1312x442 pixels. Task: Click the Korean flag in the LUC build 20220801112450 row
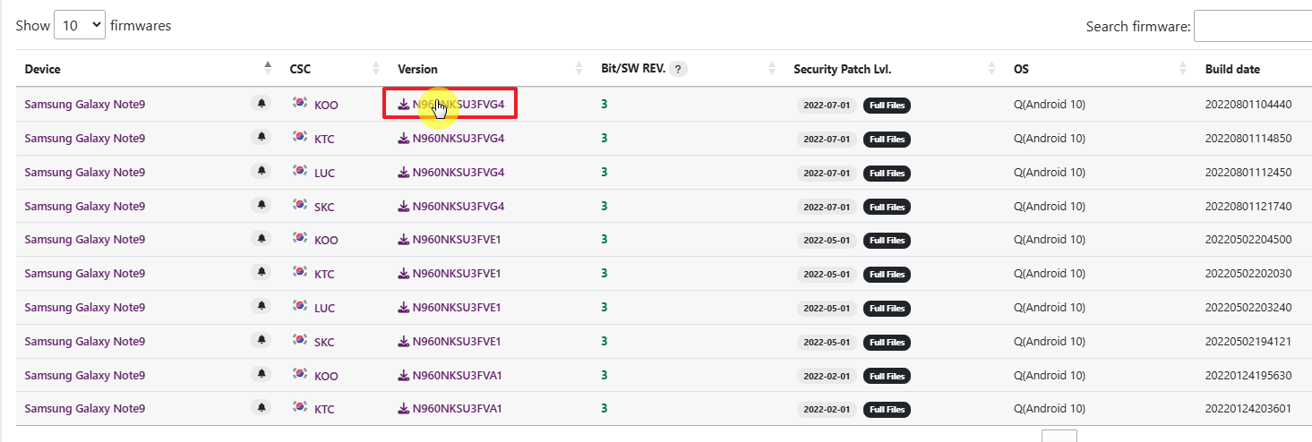point(300,171)
